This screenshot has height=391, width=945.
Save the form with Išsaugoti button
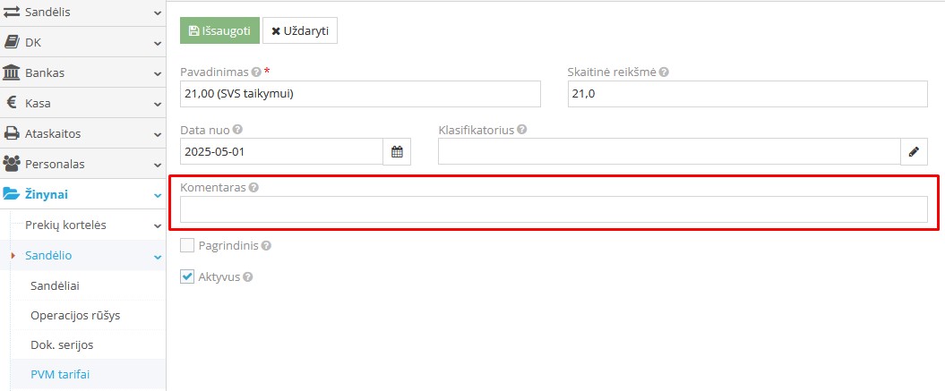[x=219, y=30]
